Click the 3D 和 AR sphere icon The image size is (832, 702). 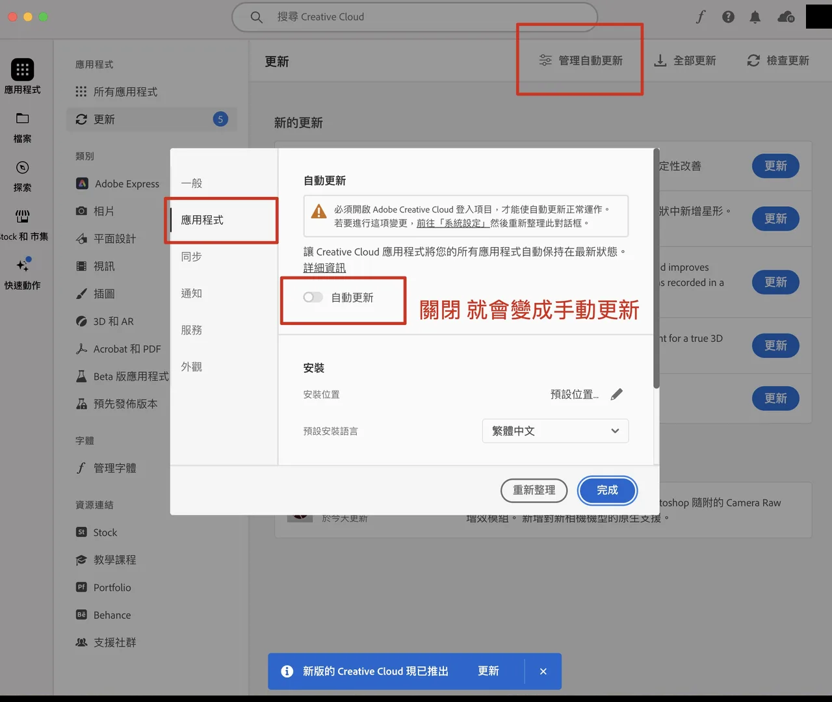click(x=81, y=321)
